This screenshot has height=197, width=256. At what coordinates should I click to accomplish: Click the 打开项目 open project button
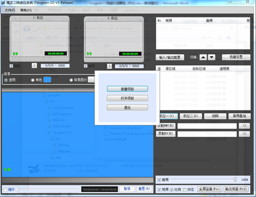[x=127, y=98]
